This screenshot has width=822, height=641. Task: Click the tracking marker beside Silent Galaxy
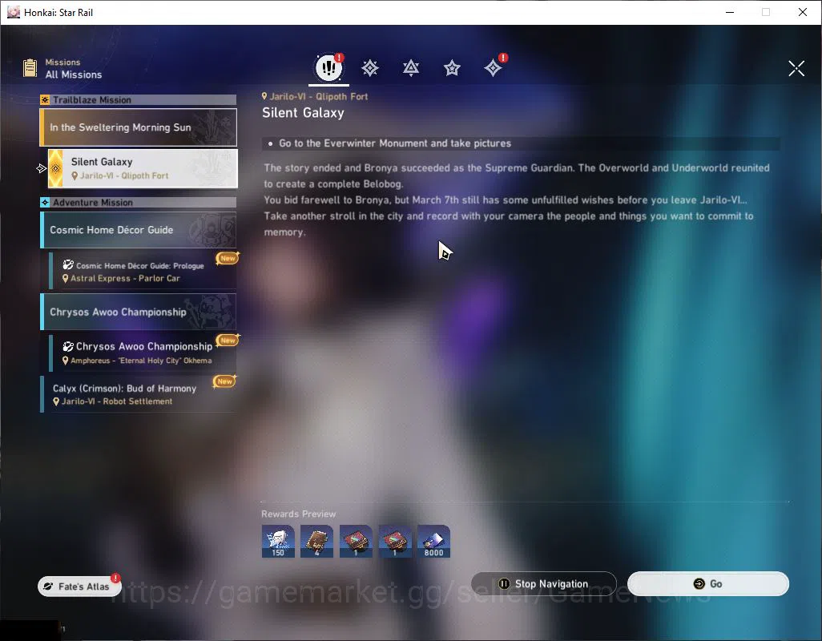click(42, 168)
